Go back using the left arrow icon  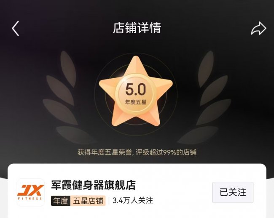point(15,29)
